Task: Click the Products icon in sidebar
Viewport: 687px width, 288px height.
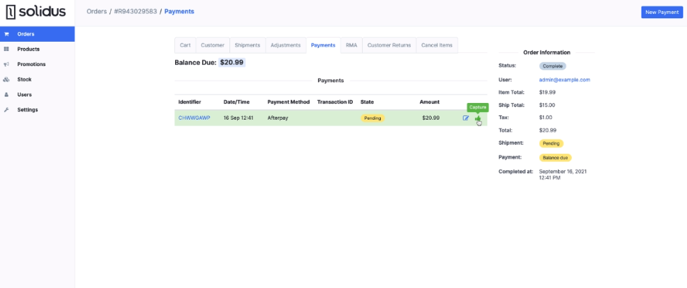Action: (7, 49)
